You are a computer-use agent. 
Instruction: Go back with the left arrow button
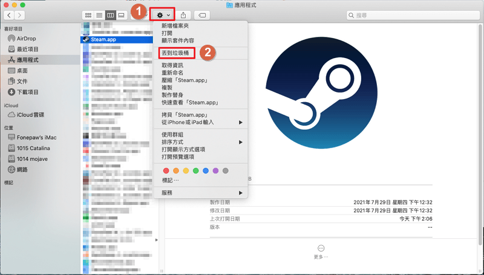[9, 15]
